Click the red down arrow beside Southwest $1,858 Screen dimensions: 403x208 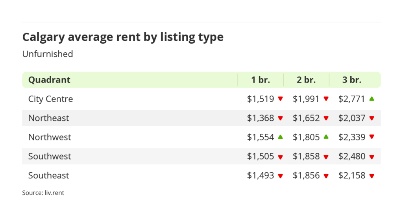click(326, 156)
